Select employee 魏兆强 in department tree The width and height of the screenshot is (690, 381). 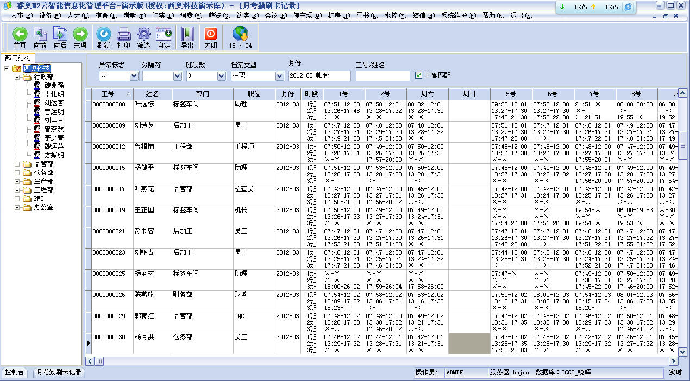pos(54,86)
